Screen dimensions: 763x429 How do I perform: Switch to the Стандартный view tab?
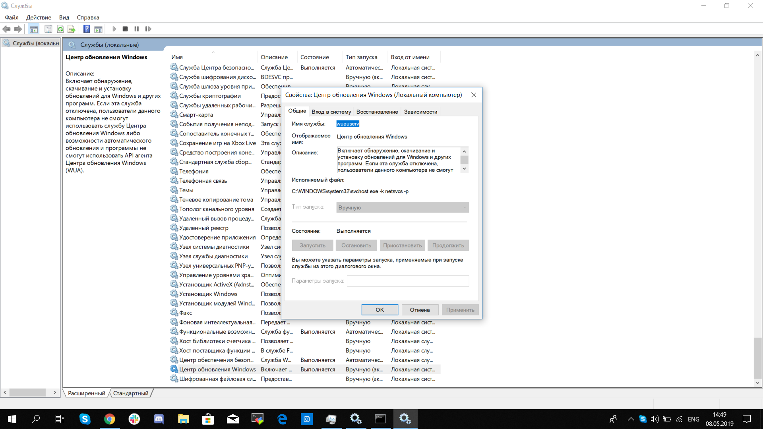130,393
